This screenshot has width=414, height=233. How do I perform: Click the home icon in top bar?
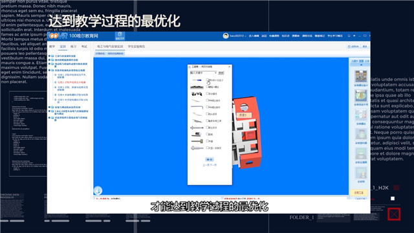tap(349, 36)
